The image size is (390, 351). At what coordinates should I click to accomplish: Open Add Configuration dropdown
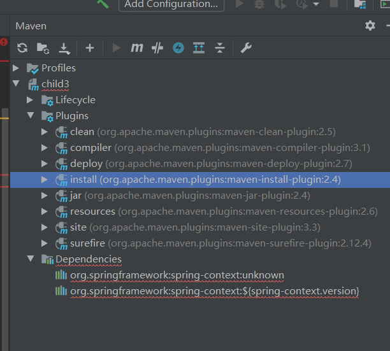(171, 4)
